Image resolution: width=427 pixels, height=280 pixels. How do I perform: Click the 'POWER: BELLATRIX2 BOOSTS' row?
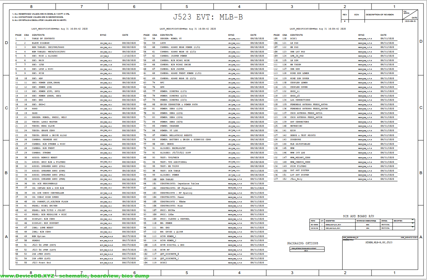click(206, 135)
